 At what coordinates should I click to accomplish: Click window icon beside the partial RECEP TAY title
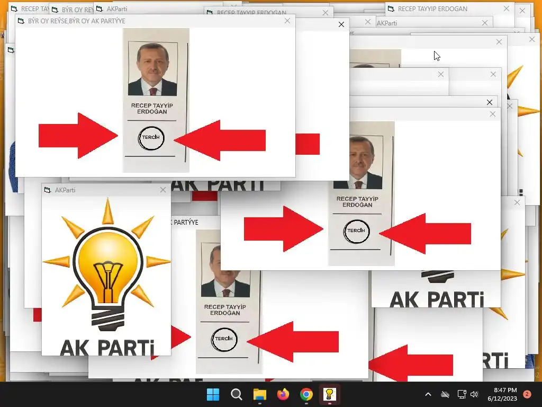pyautogui.click(x=14, y=8)
